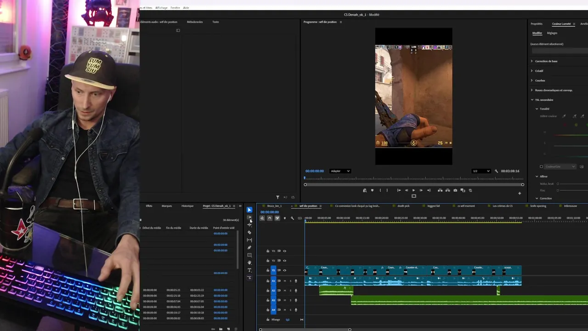Step back one frame

pos(407,190)
